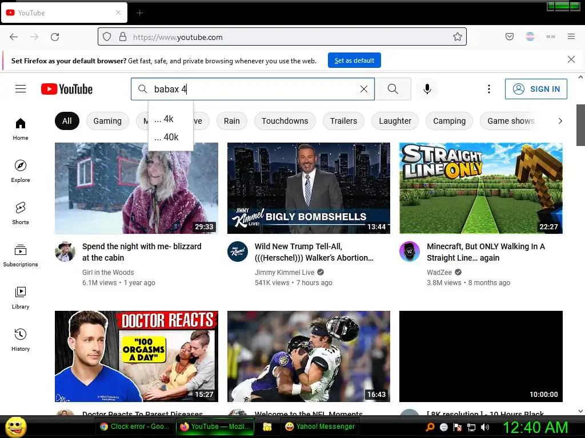Image resolution: width=585 pixels, height=438 pixels.
Task: Select the '... 4k' search suggestion
Action: click(171, 119)
